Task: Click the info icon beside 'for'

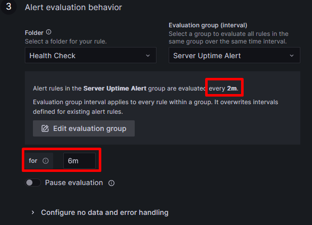Action: click(x=46, y=161)
